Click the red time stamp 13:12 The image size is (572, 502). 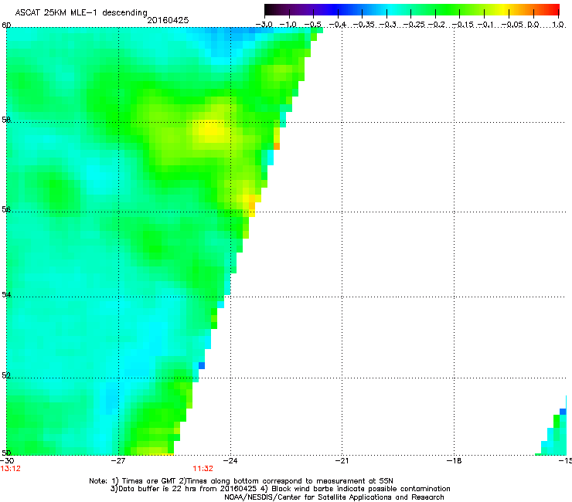[11, 469]
